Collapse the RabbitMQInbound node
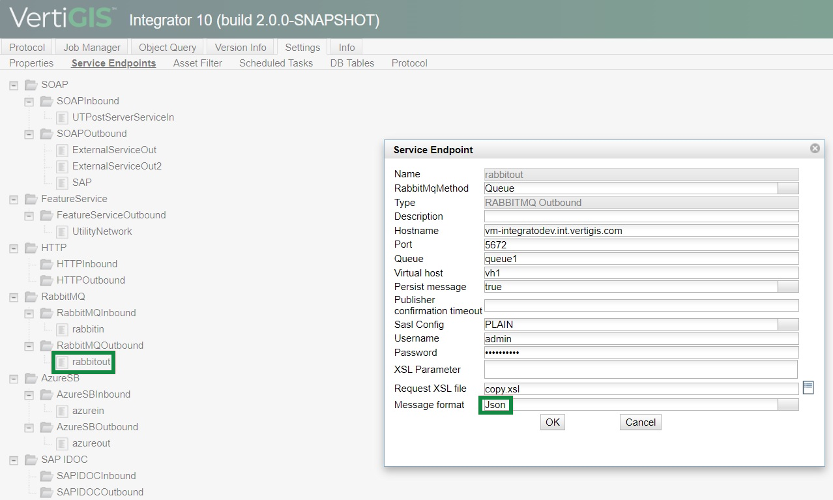Viewport: 833px width, 500px height. pos(29,314)
